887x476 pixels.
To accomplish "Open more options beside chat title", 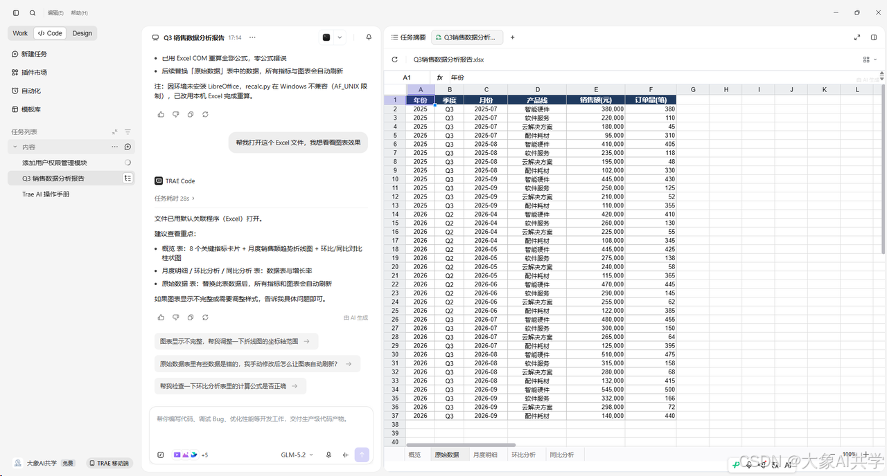I will point(252,37).
